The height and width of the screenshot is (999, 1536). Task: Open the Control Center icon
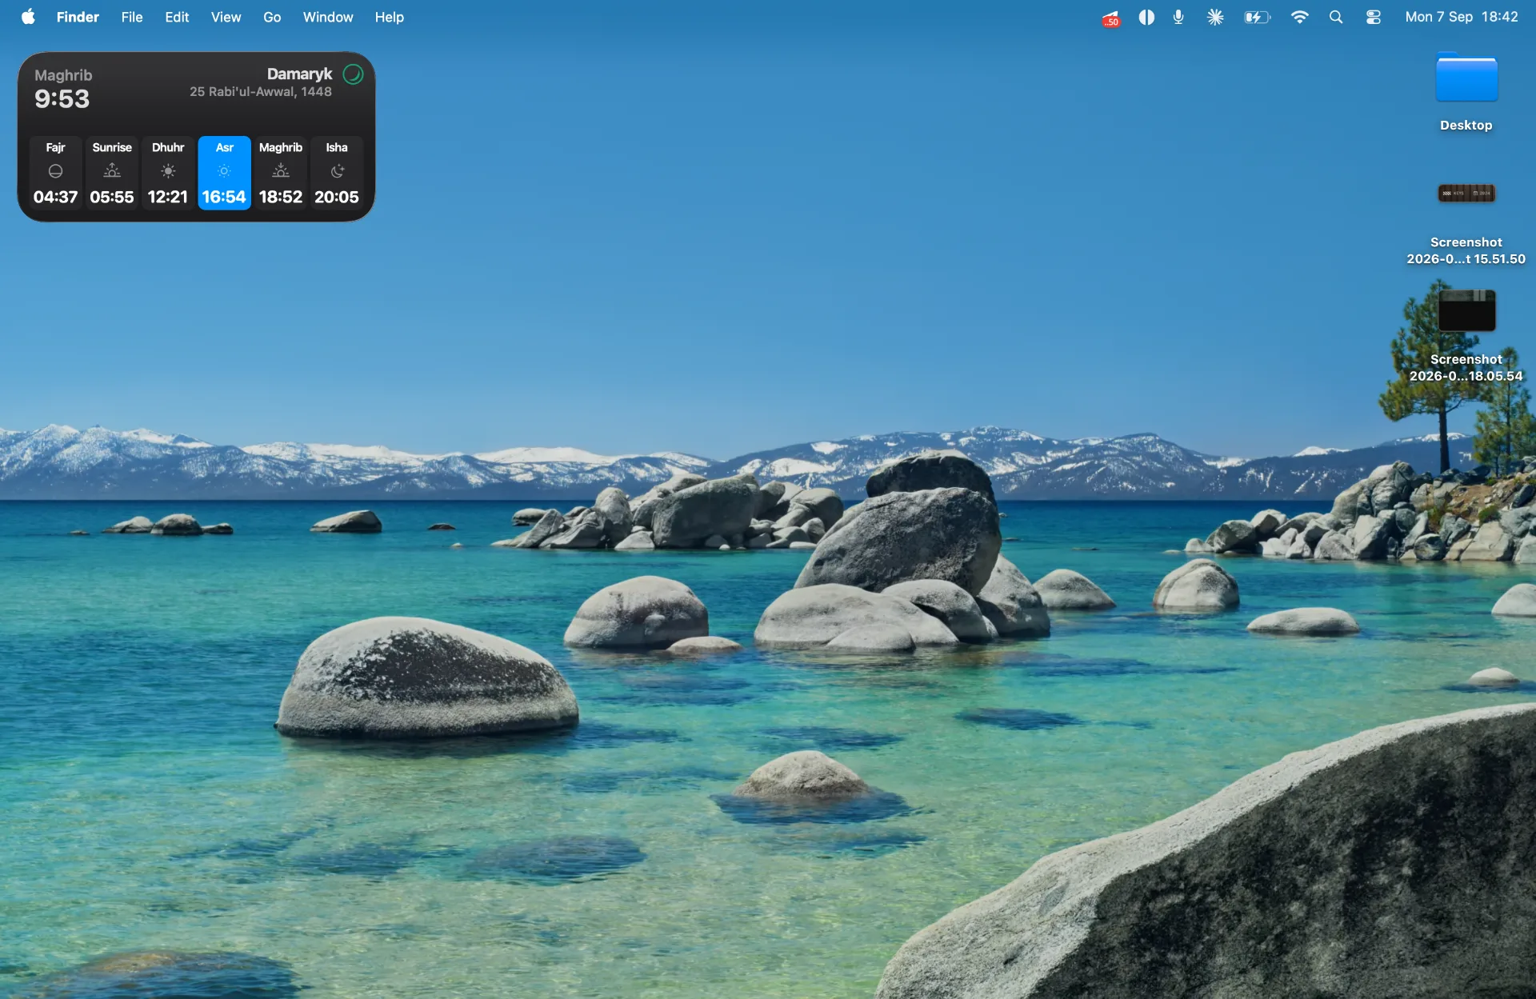[x=1374, y=17]
